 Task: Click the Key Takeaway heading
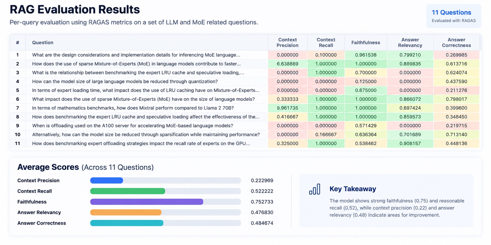353,189
